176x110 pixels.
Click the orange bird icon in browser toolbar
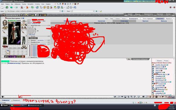pos(27,7)
